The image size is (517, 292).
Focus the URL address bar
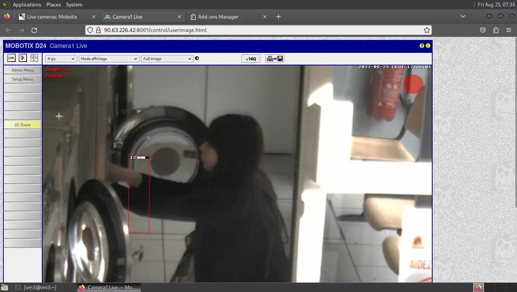[x=258, y=30]
